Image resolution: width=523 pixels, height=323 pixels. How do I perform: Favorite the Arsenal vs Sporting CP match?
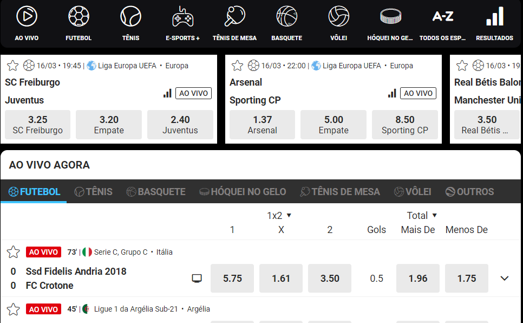coord(237,65)
